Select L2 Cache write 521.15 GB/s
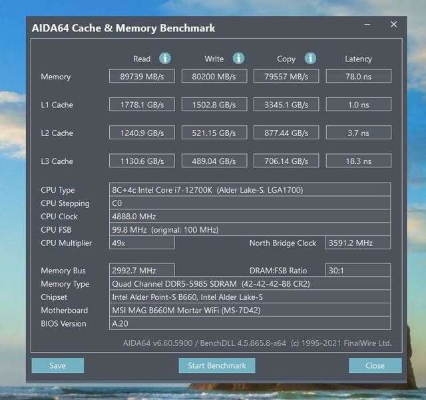The width and height of the screenshot is (426, 400). [x=214, y=133]
